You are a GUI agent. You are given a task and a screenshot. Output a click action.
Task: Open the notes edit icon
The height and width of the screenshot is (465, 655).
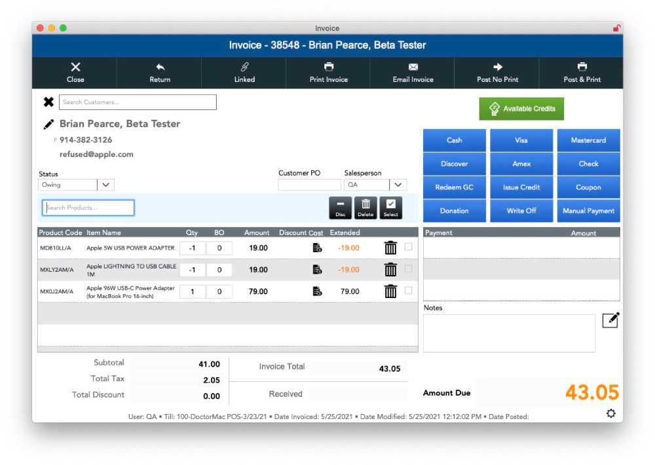[x=610, y=320]
